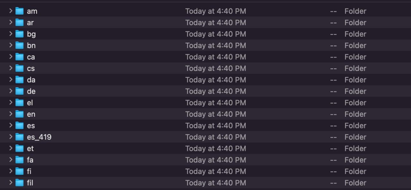411x190 pixels.
Task: Expand the 'bn' folder disclosure chevron
Action: [x=11, y=45]
